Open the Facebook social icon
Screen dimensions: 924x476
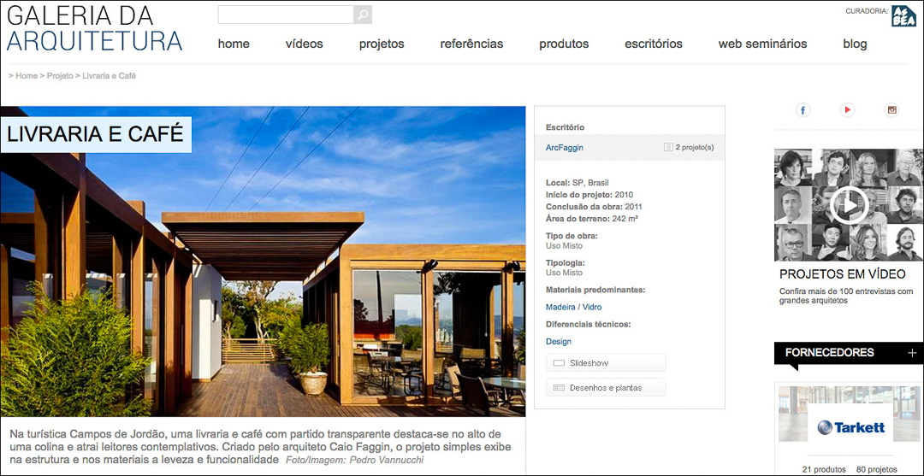tap(803, 110)
